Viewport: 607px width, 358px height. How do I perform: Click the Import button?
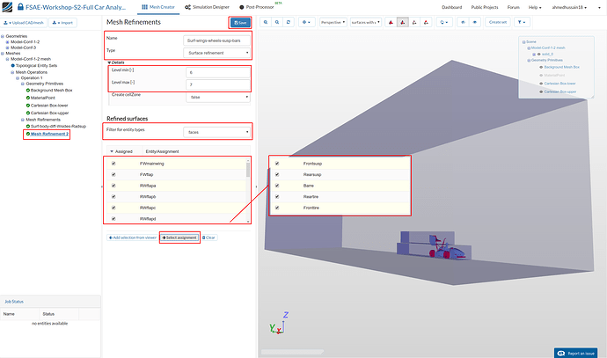pos(62,23)
